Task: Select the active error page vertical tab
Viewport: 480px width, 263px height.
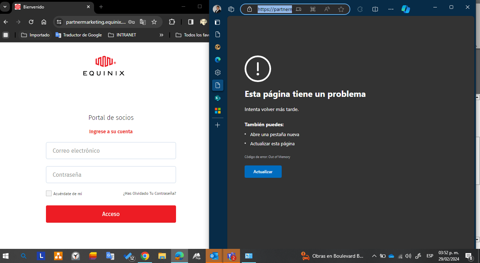Action: pyautogui.click(x=218, y=85)
